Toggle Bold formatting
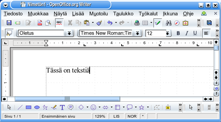 coord(178,33)
